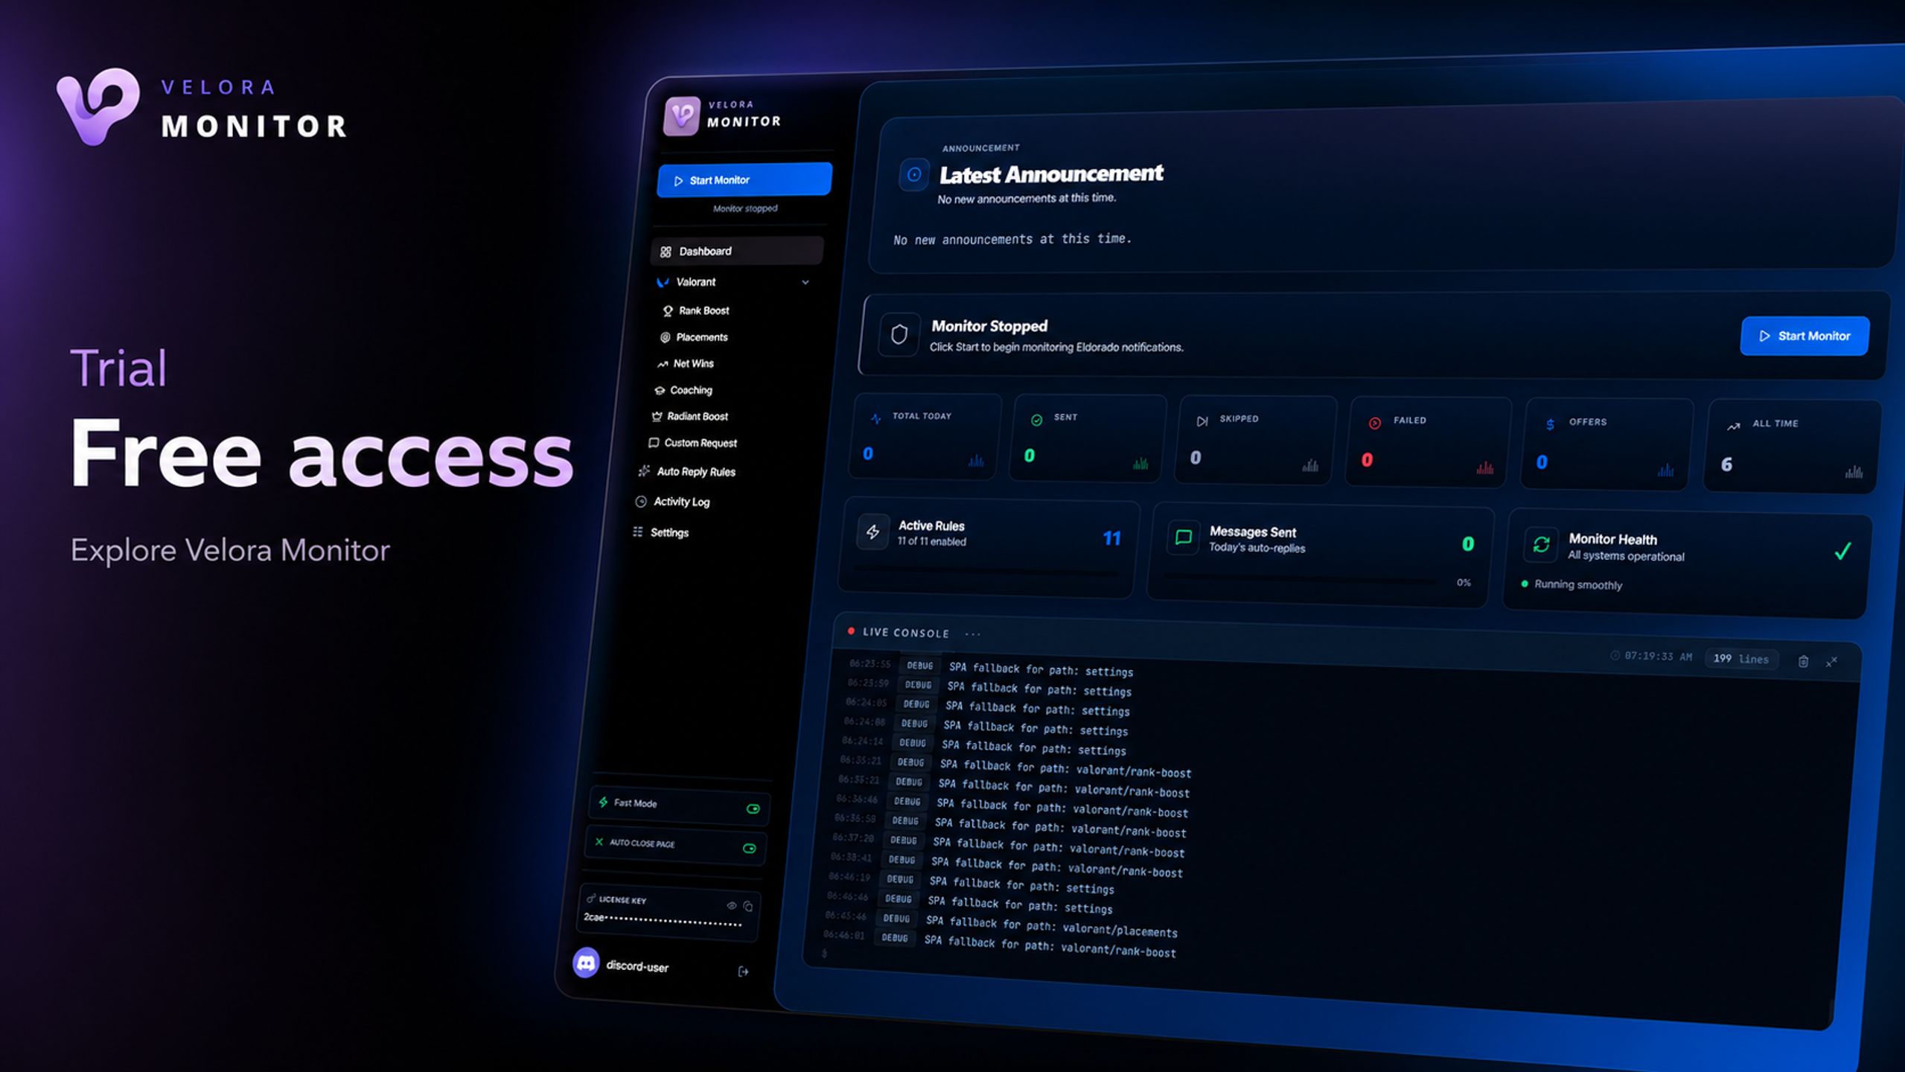Open the Total Today stat card
1905x1072 pixels.
point(925,437)
